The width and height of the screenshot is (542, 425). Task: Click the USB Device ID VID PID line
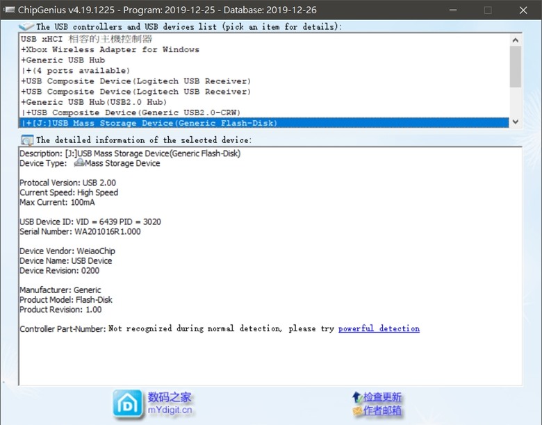pos(90,222)
